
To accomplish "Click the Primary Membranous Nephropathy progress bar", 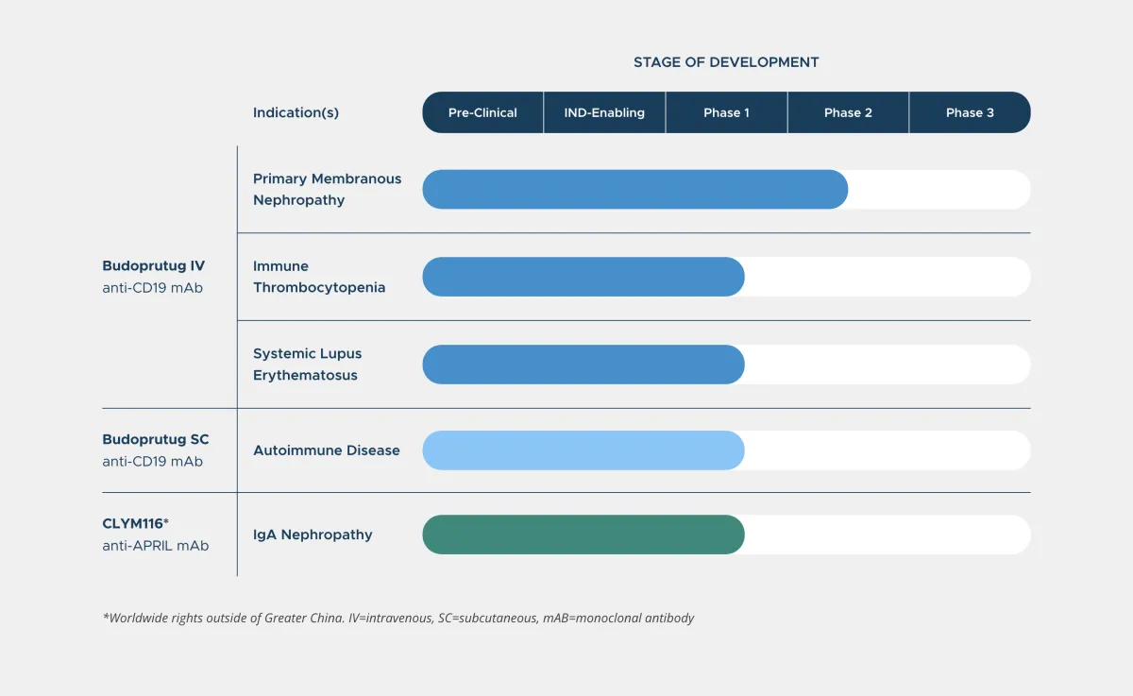I will 634,190.
